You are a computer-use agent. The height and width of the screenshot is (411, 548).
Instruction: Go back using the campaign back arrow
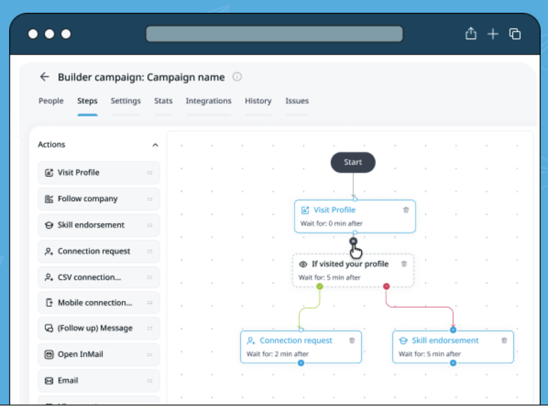[44, 77]
